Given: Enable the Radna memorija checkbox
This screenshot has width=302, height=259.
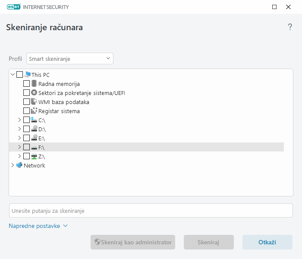Looking at the screenshot, I should tap(26, 84).
